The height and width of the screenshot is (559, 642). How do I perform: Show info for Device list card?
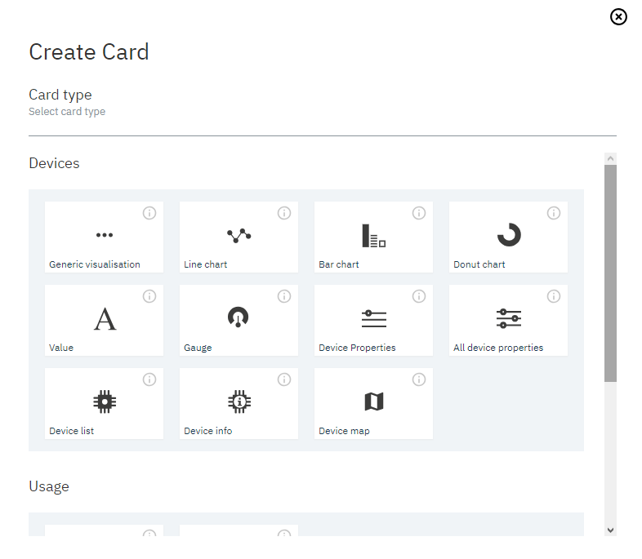pos(149,379)
